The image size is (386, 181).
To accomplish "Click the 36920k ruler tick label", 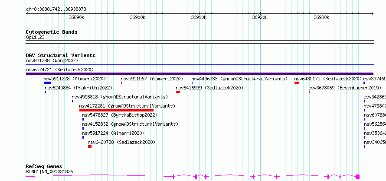I will pyautogui.click(x=260, y=17).
